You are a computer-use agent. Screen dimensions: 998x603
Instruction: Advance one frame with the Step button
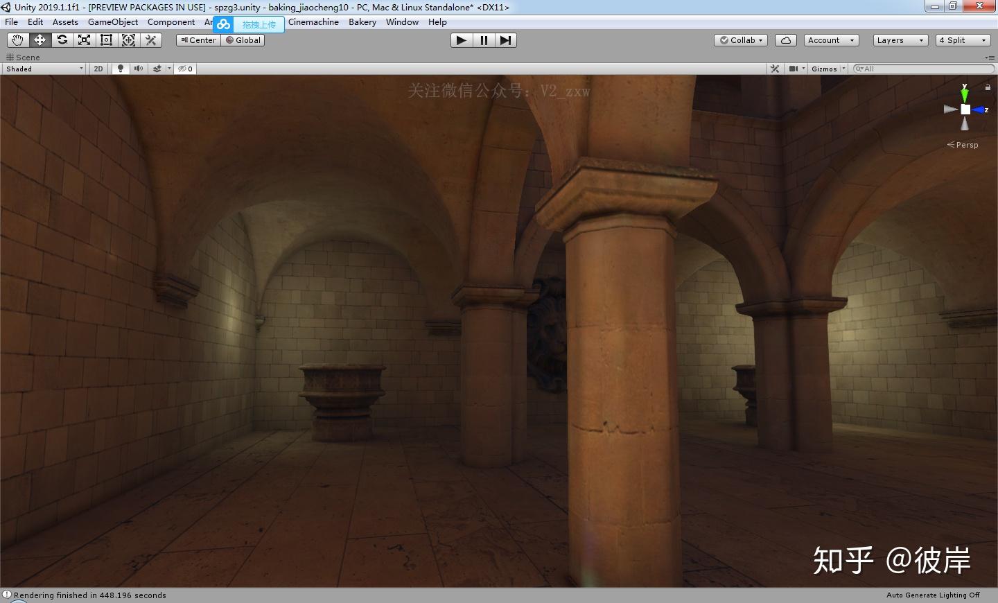point(506,40)
